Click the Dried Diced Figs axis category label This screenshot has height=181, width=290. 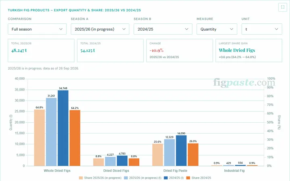coord(116,171)
